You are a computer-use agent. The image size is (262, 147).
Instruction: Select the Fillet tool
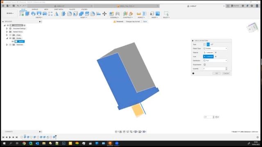click(69, 13)
